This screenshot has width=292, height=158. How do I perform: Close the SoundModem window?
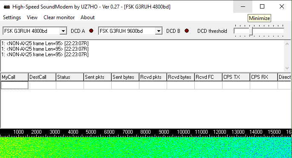click(282, 7)
